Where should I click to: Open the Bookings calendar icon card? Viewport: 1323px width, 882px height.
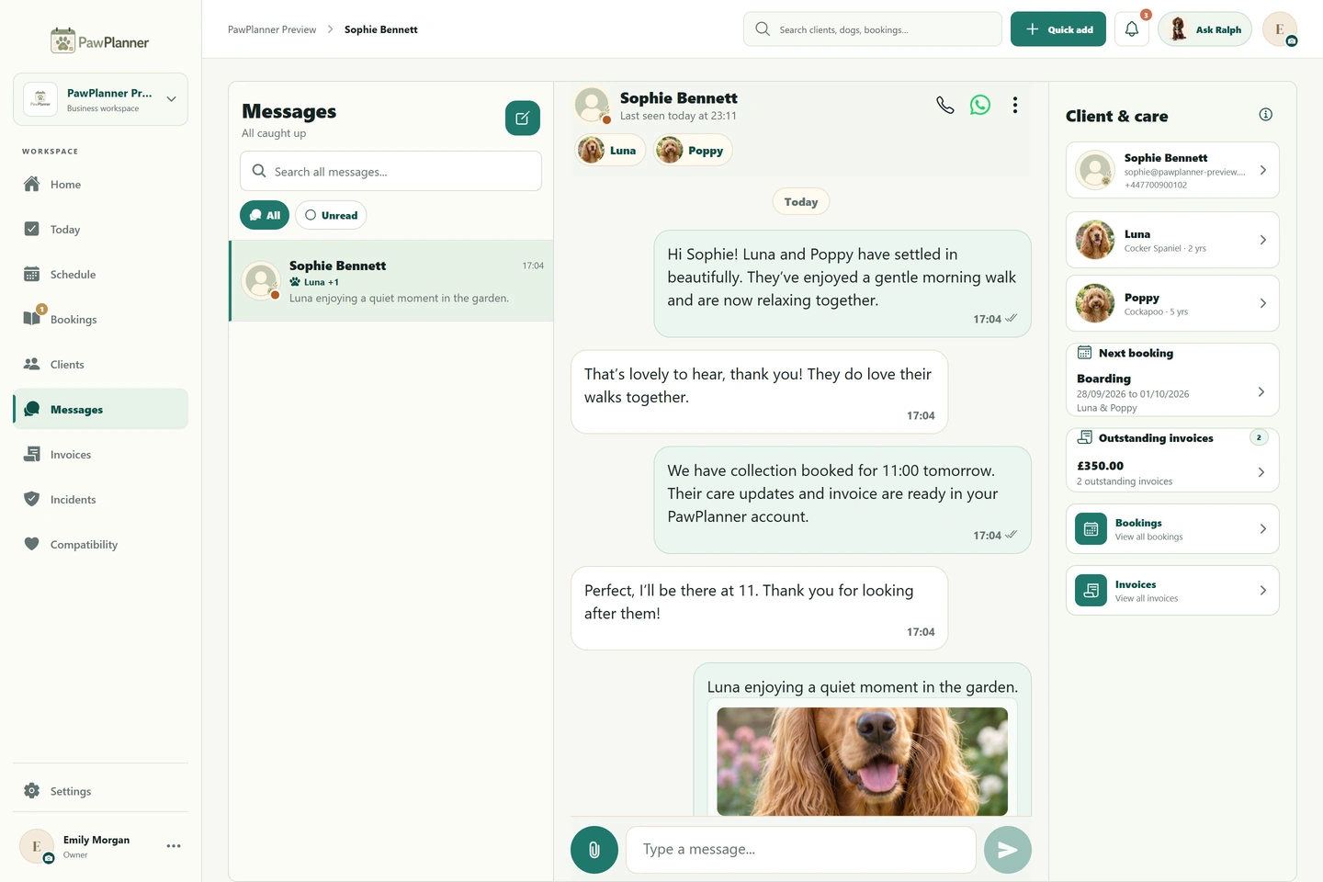[1172, 528]
